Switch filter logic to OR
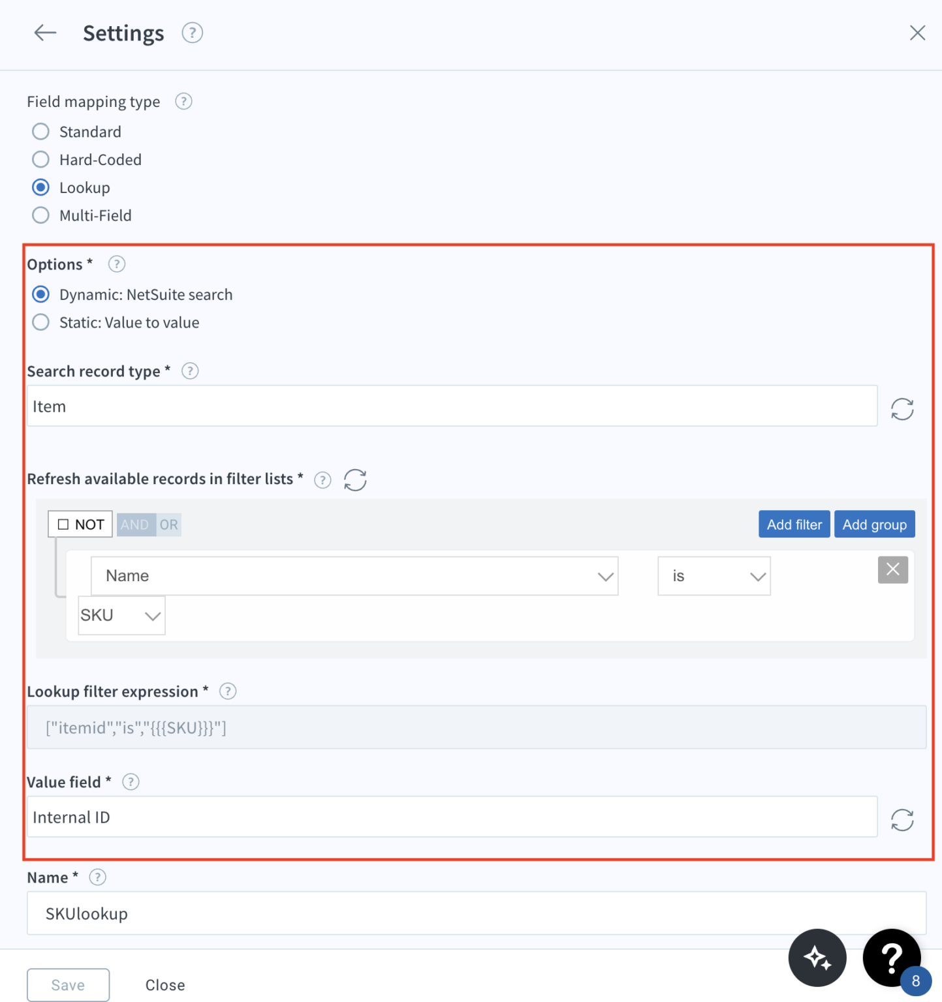 pos(168,524)
